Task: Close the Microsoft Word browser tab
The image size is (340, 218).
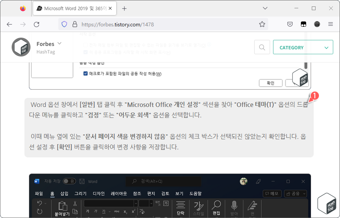Action: coord(110,8)
